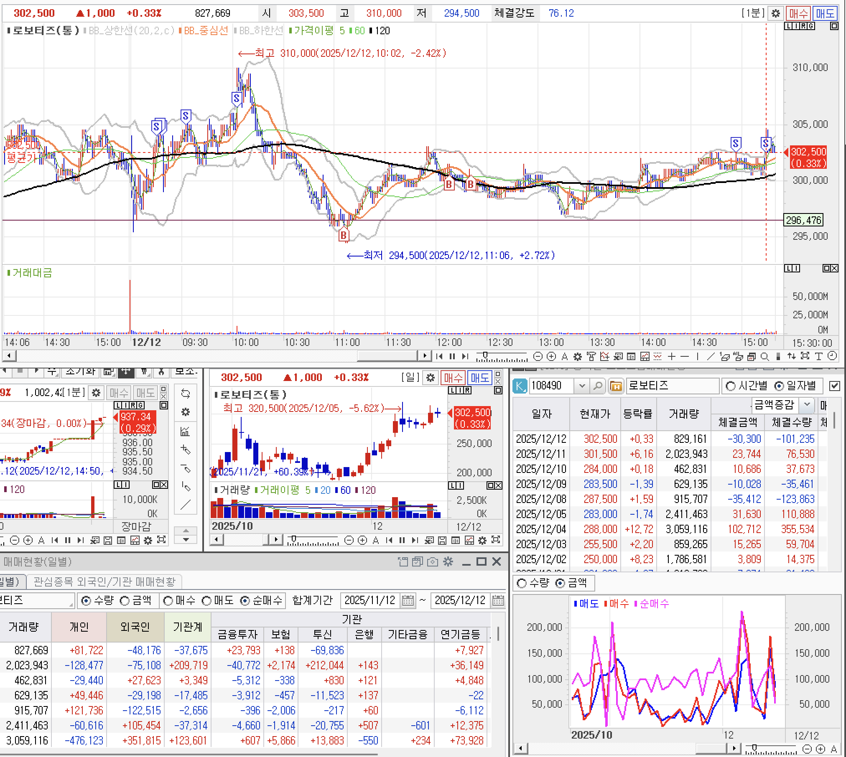Image resolution: width=846 pixels, height=757 pixels.
Task: Open the stock code 108490 dropdown arrow
Action: coord(582,386)
